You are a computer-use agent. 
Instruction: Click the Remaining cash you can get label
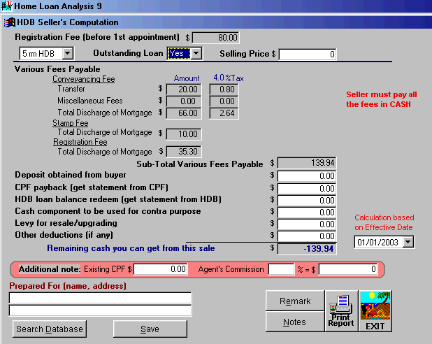point(131,248)
